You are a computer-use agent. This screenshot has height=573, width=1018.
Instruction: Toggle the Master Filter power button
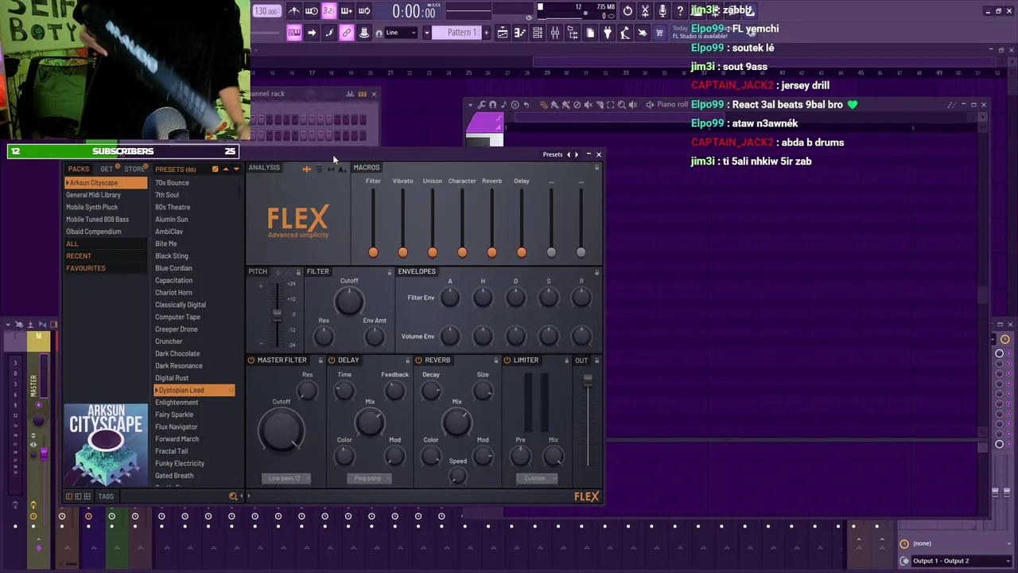[x=251, y=360]
